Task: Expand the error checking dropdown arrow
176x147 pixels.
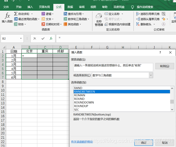Action: [167, 19]
